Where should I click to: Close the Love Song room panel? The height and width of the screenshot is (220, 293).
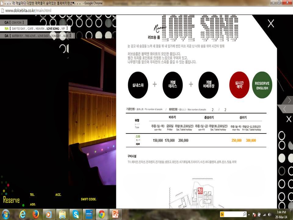coord(271,24)
